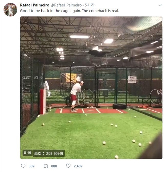Click the red padded post in the video
Image resolution: width=166 pixels, height=172 pixels.
[x=43, y=101]
